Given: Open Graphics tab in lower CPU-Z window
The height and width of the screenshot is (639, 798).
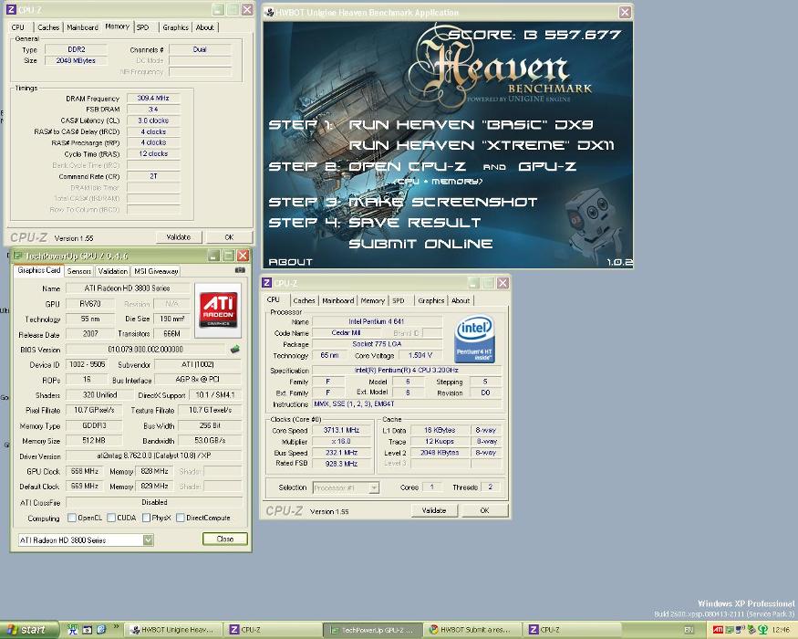Looking at the screenshot, I should pos(431,300).
